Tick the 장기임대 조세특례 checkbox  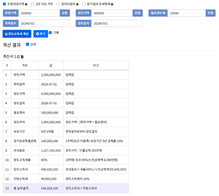pyautogui.click(x=84, y=4)
